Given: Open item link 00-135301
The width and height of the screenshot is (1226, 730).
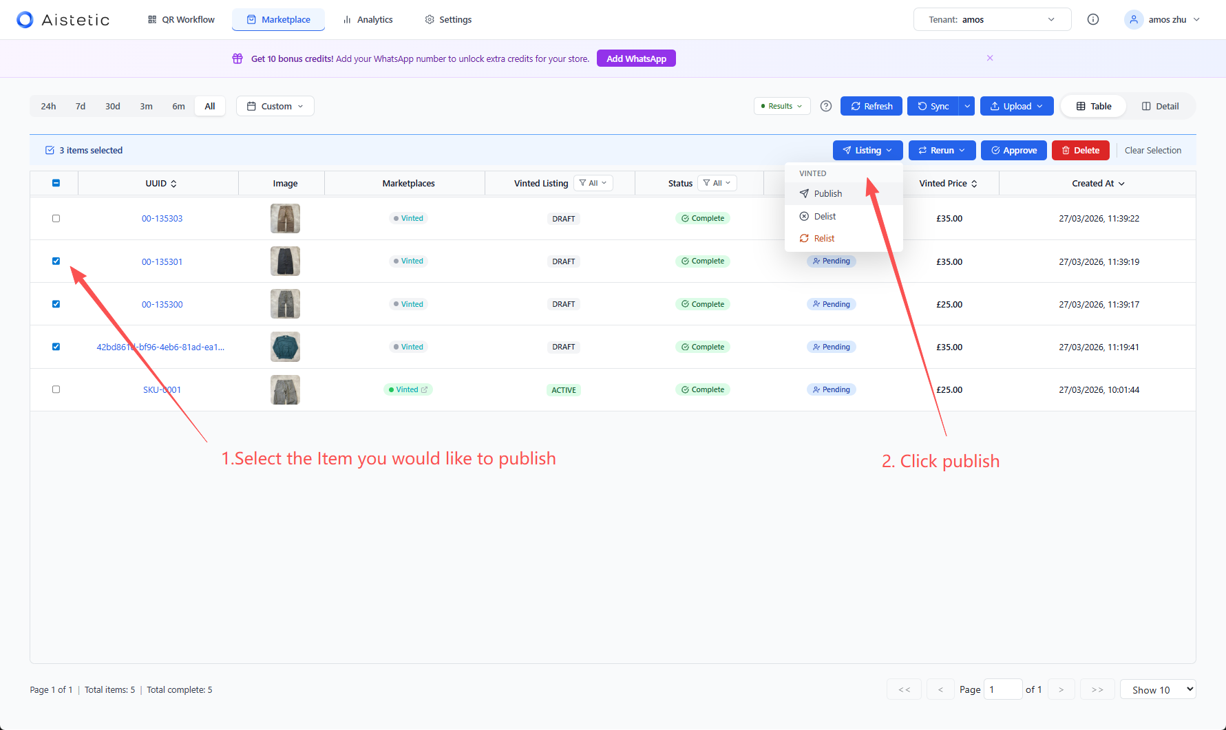Looking at the screenshot, I should coord(162,261).
